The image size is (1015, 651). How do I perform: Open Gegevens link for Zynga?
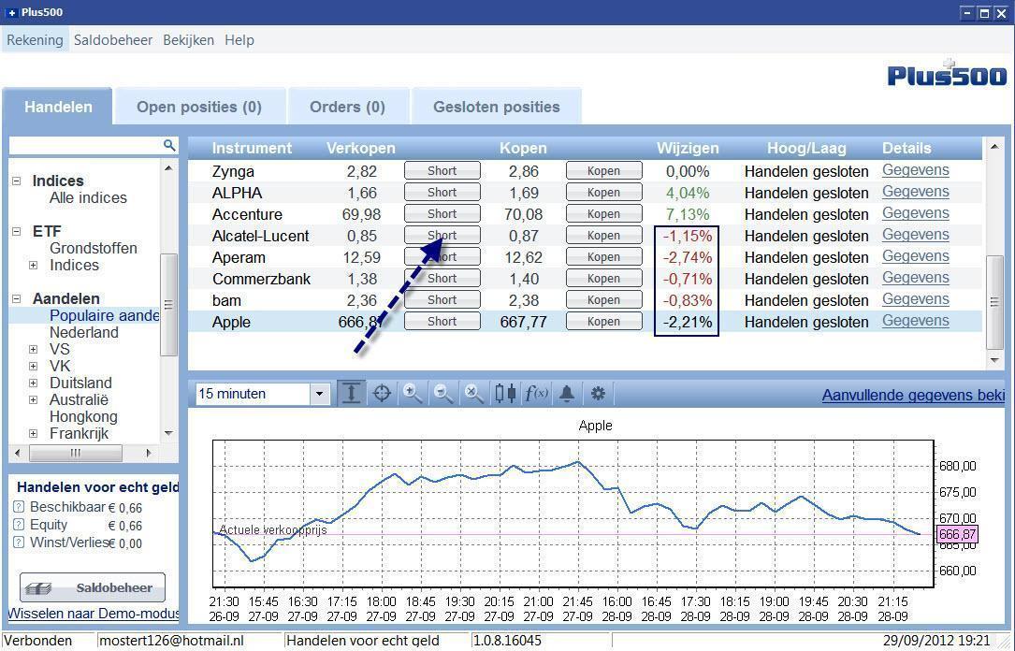(x=915, y=171)
